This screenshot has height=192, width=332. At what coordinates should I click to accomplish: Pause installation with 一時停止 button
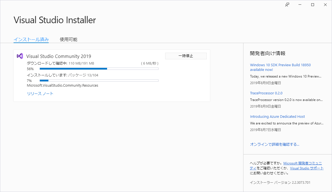(186, 56)
